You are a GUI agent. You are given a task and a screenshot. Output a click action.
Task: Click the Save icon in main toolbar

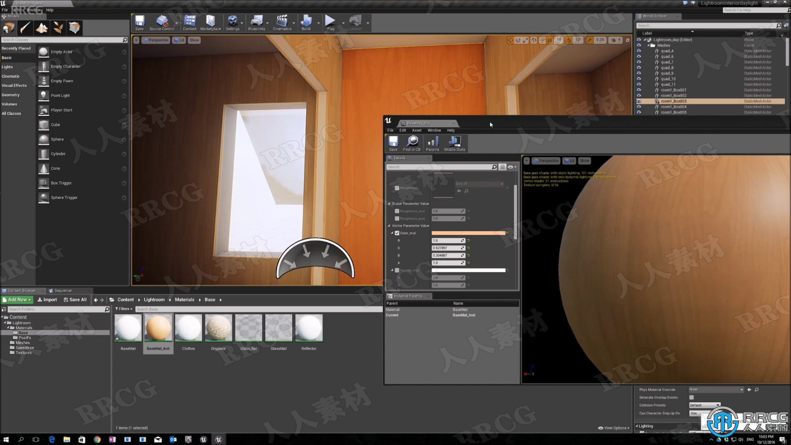click(140, 23)
